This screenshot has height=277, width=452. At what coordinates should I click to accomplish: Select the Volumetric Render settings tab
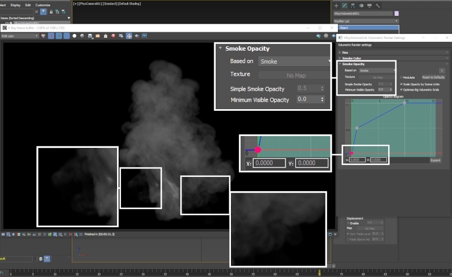355,45
